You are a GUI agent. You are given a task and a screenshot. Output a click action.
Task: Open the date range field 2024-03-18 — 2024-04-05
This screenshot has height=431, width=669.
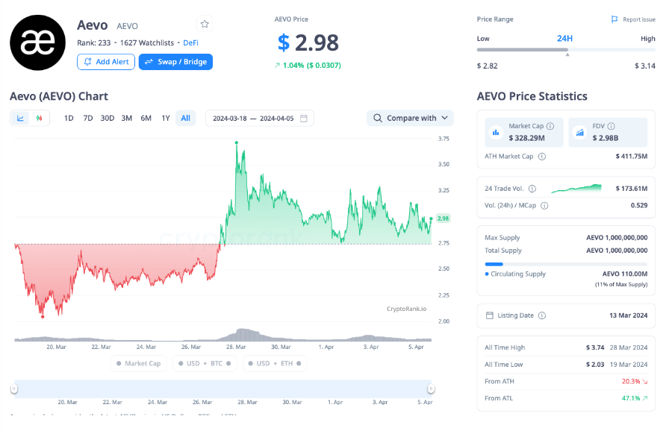click(x=259, y=118)
